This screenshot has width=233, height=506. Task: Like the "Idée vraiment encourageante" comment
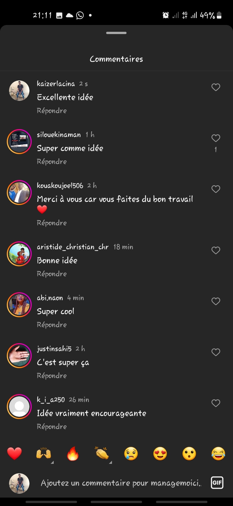coord(216,403)
